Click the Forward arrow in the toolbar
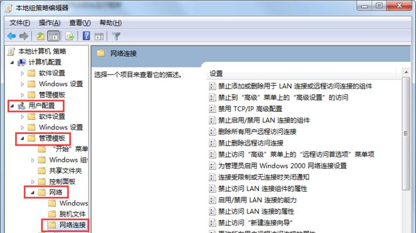This screenshot has height=233, width=416. pyautogui.click(x=24, y=36)
